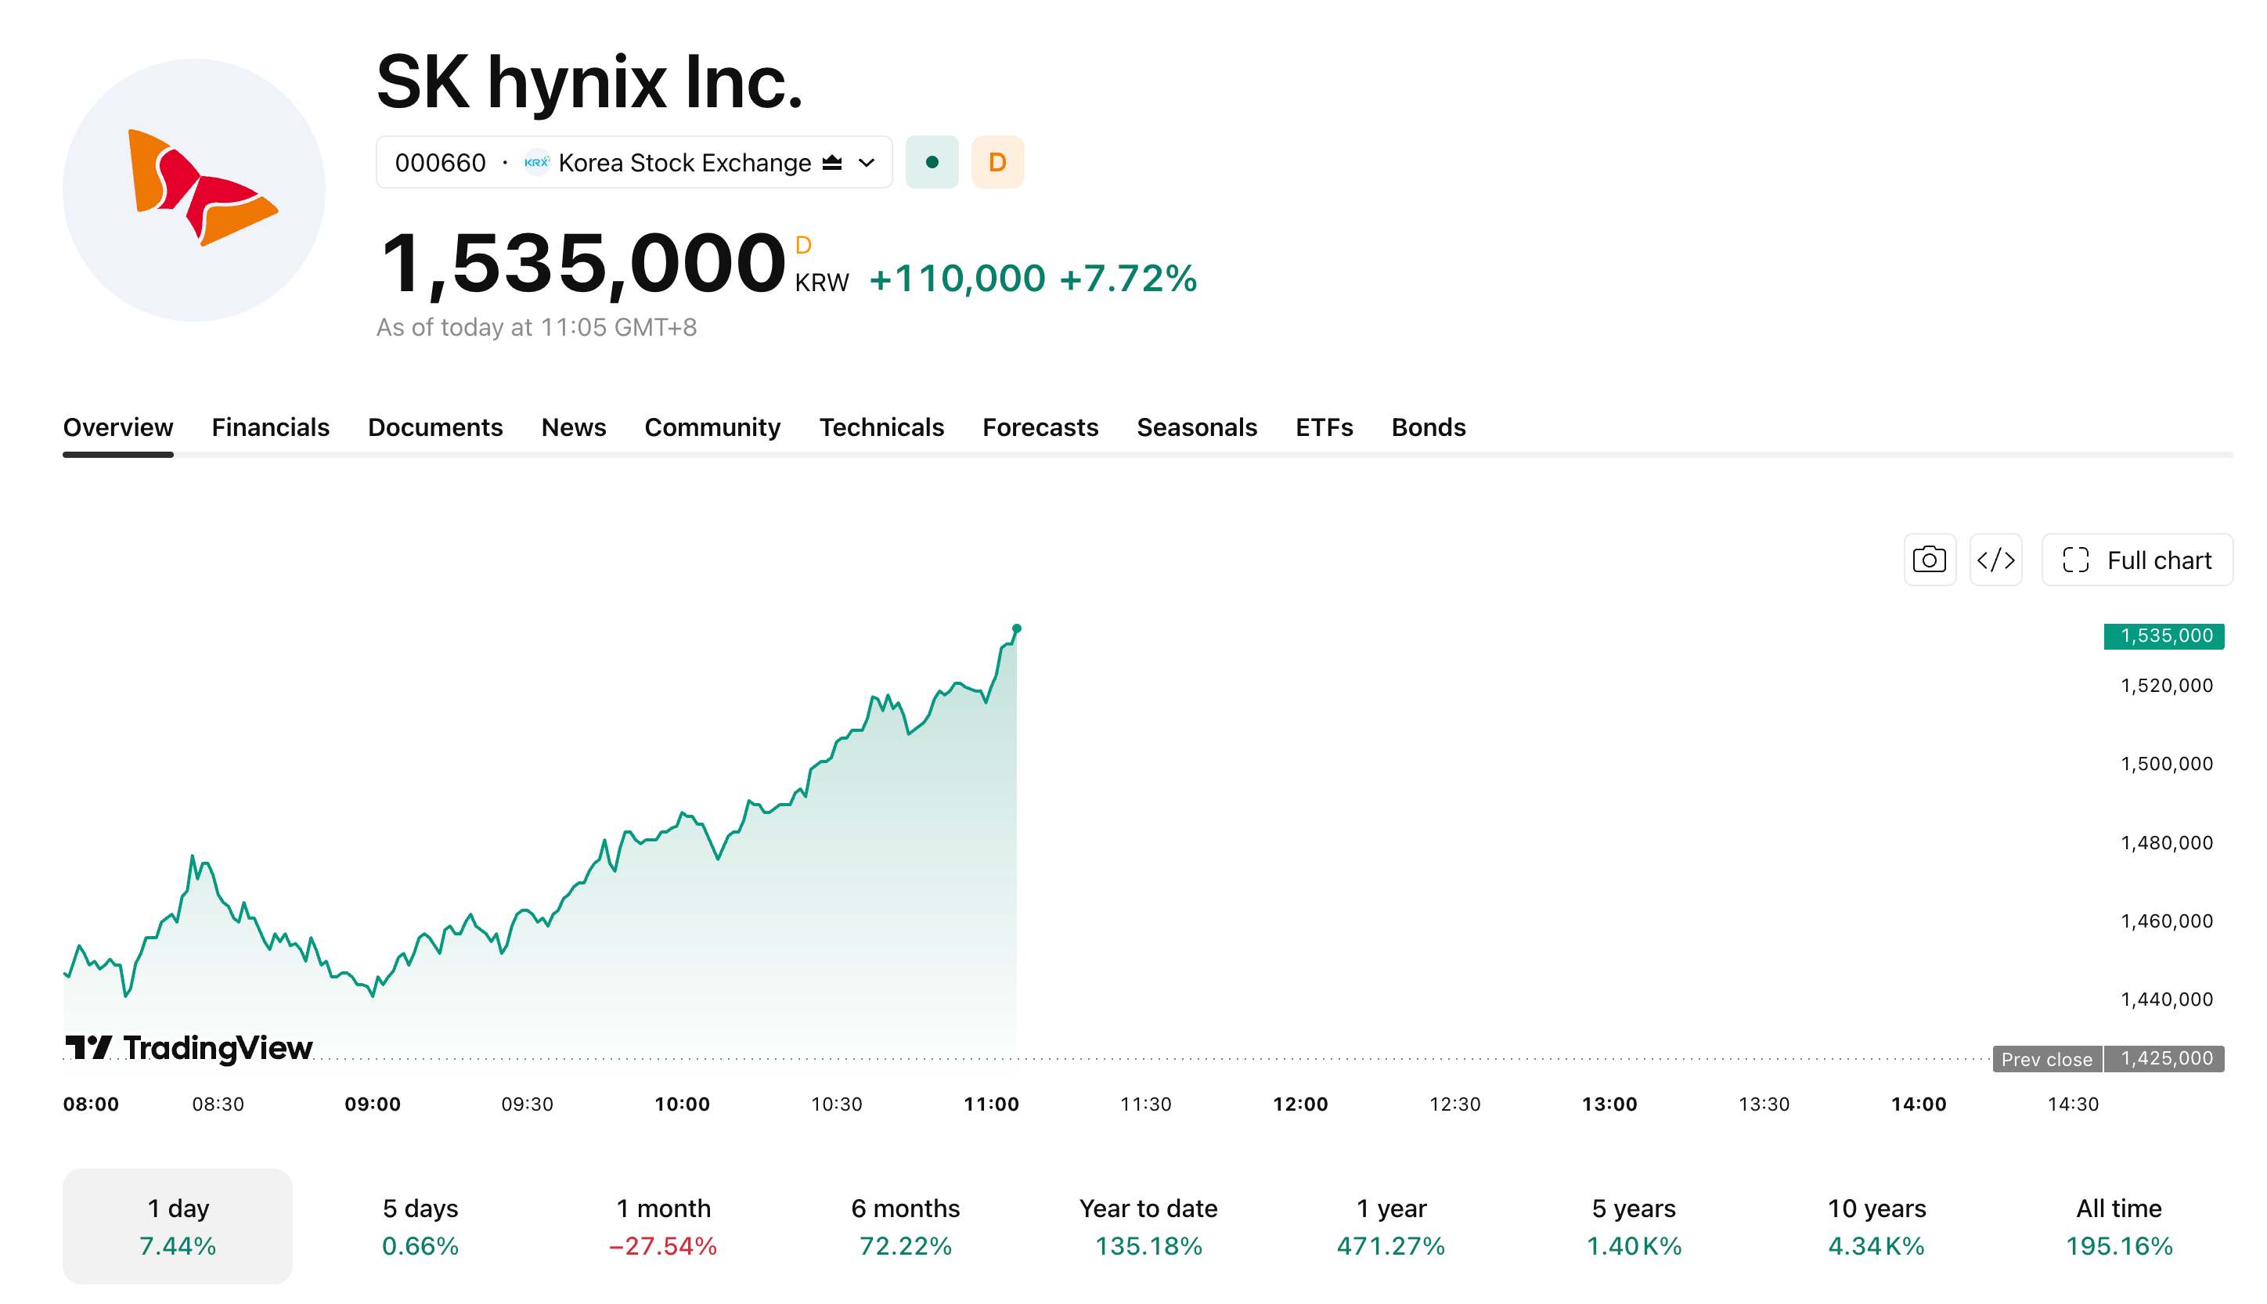Open the embed code icon button
The image size is (2267, 1304).
point(1995,560)
